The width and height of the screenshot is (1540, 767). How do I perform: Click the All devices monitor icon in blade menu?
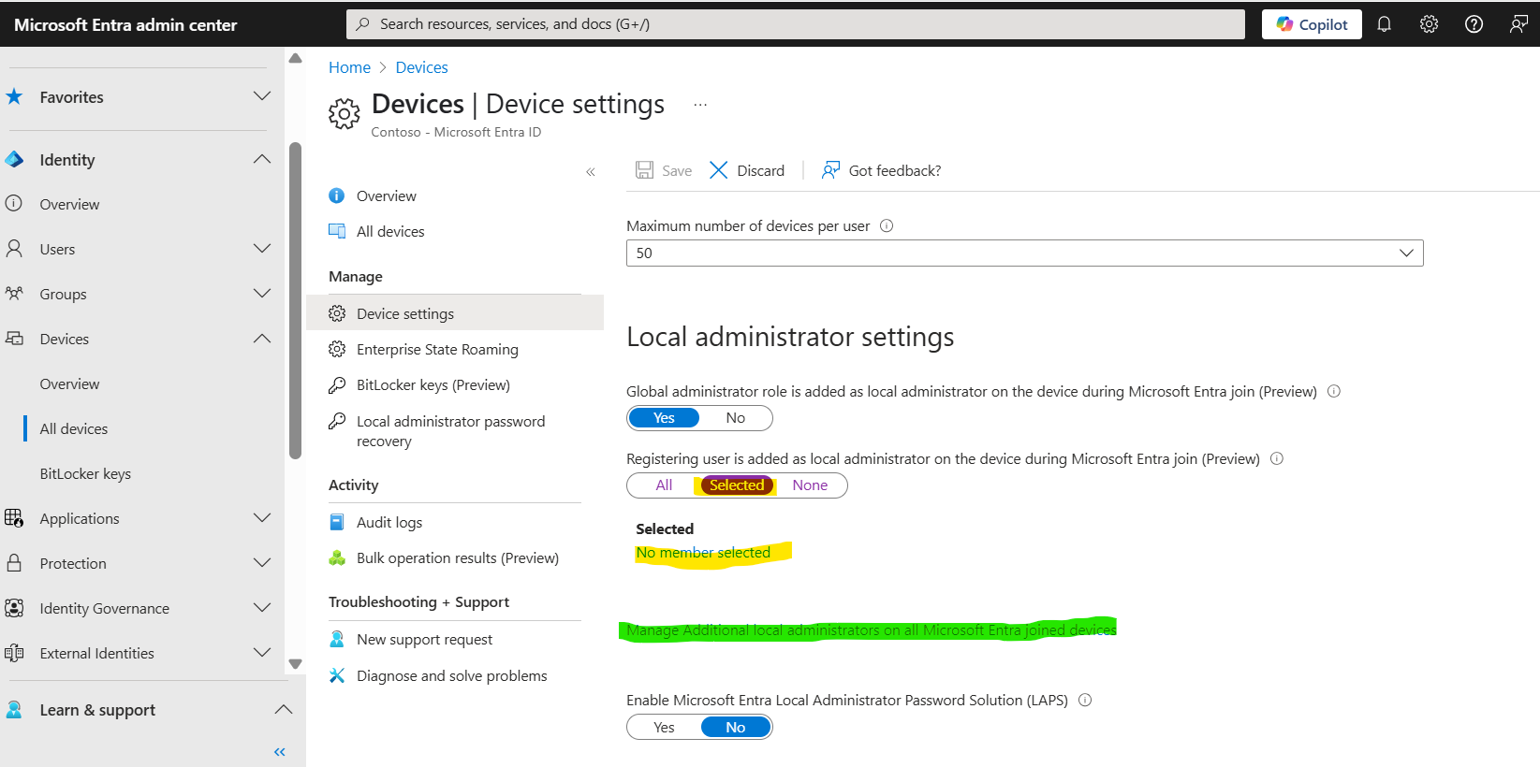[337, 231]
